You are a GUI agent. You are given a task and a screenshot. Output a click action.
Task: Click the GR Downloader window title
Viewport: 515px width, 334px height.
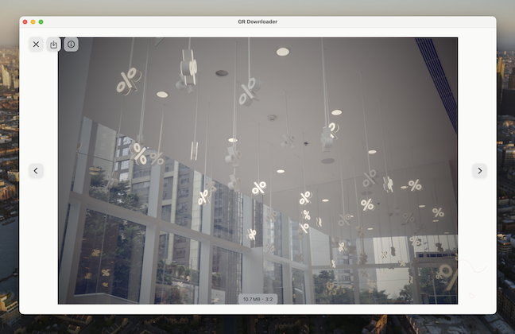click(x=257, y=21)
